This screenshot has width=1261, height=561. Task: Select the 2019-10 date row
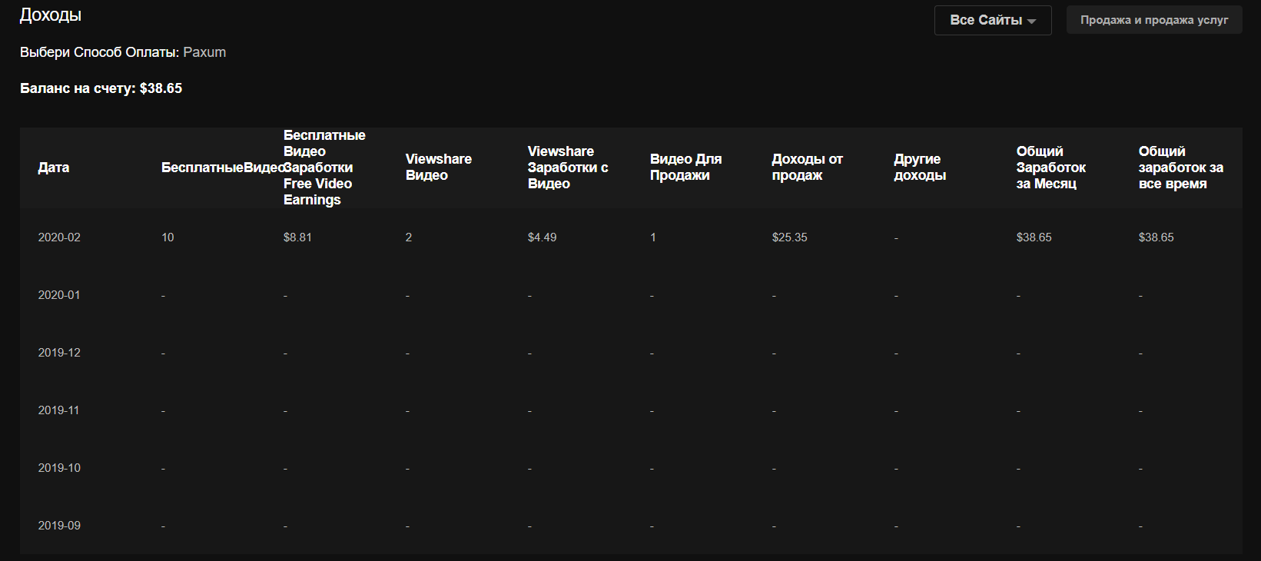click(59, 468)
